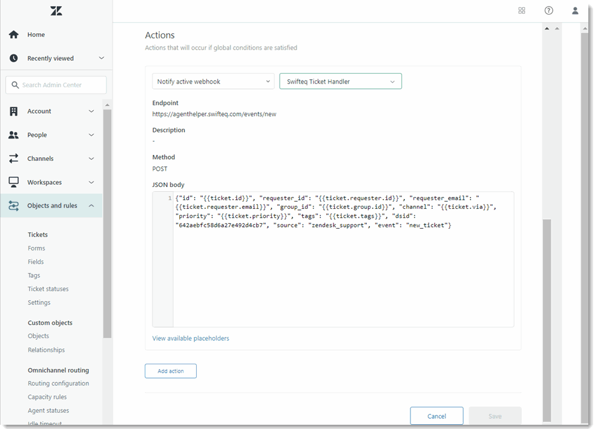Open the Forms menu item
Image resolution: width=595 pixels, height=429 pixels.
pos(36,248)
